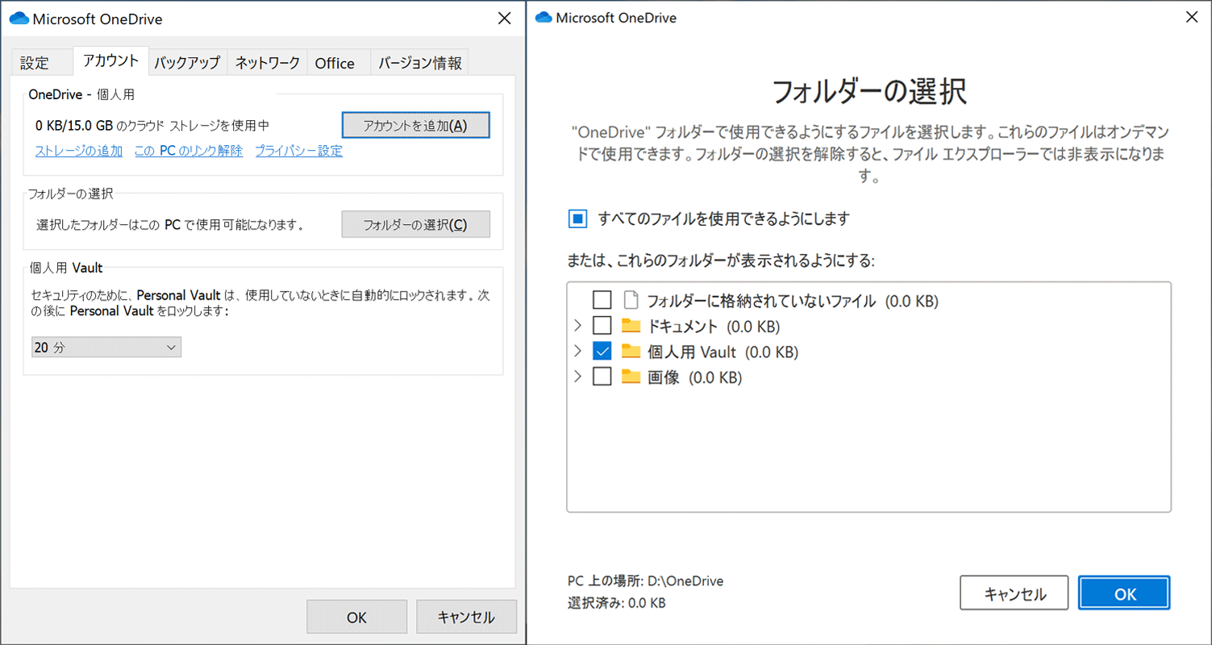This screenshot has width=1212, height=645.
Task: Open the プライバシー設定 link
Action: [x=298, y=151]
